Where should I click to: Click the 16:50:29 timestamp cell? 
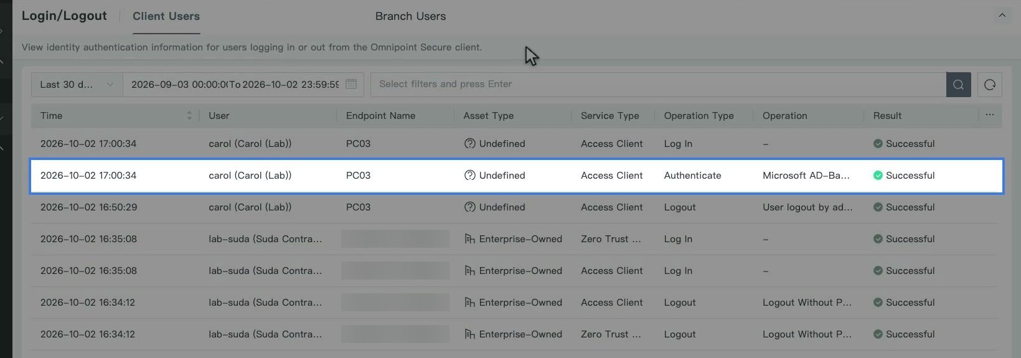click(88, 207)
